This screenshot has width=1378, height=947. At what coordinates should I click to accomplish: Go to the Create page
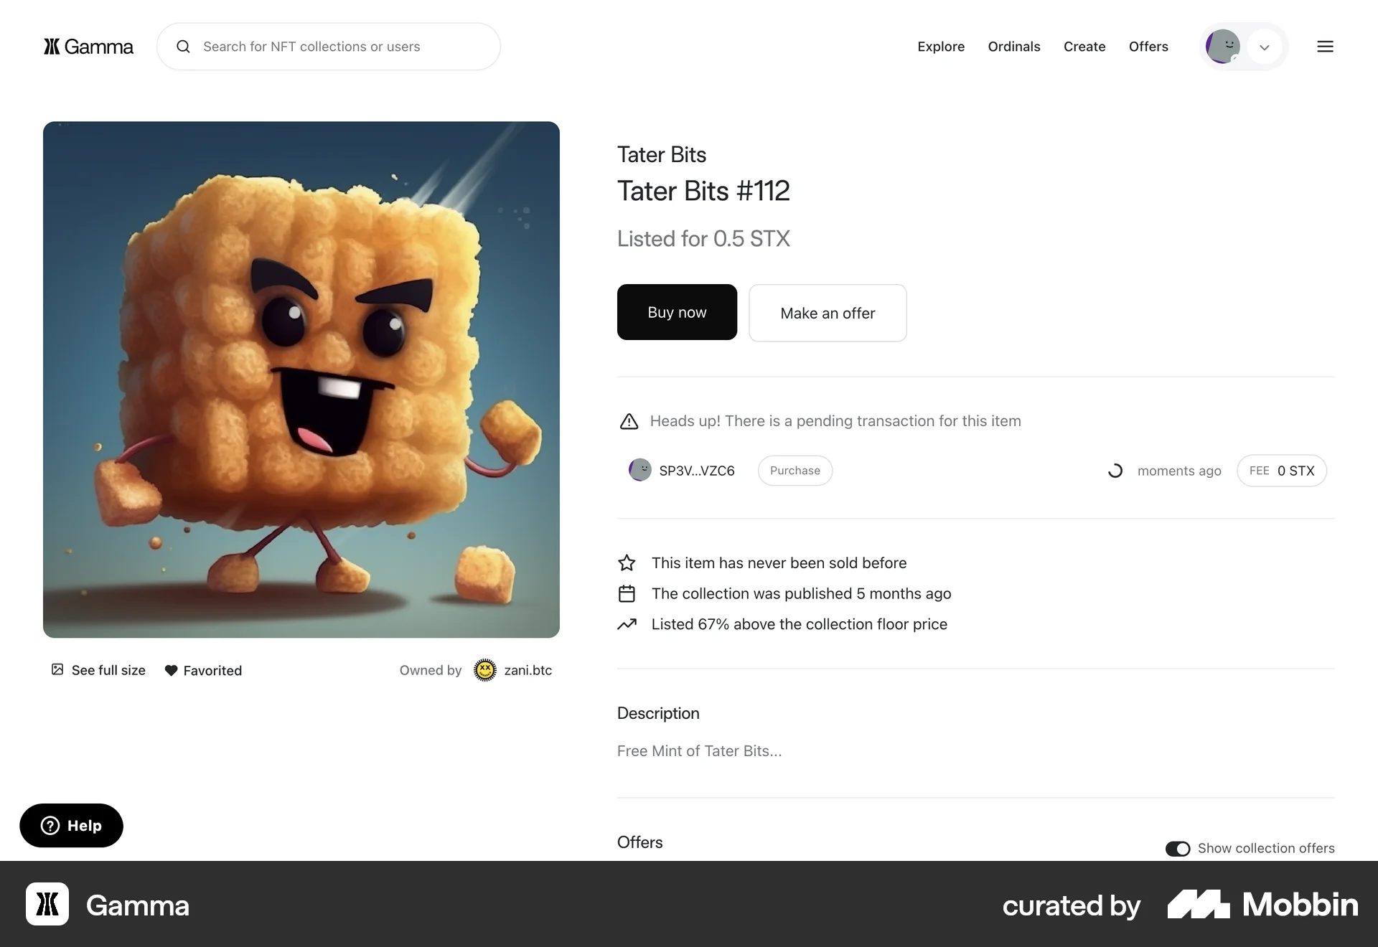(1084, 47)
